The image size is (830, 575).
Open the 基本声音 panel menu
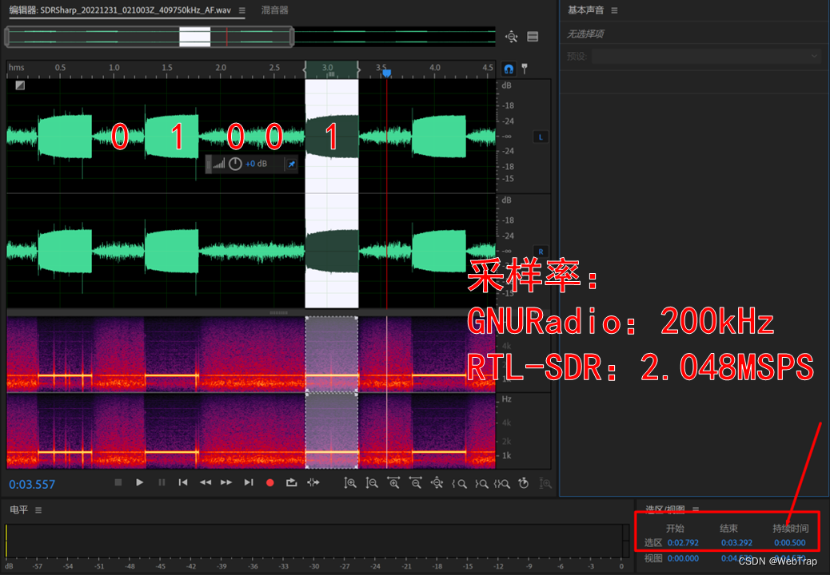click(x=614, y=10)
